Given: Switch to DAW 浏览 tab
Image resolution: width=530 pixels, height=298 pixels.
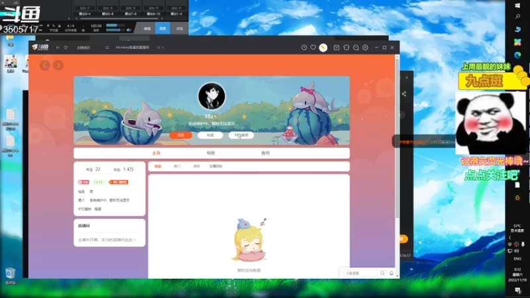Looking at the screenshot, I should coord(179,28).
